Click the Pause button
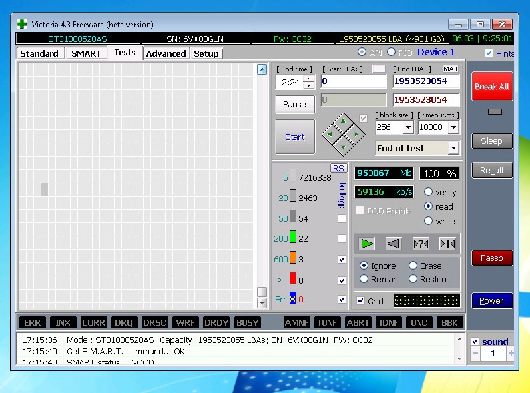Image resolution: width=530 pixels, height=393 pixels. (x=295, y=104)
